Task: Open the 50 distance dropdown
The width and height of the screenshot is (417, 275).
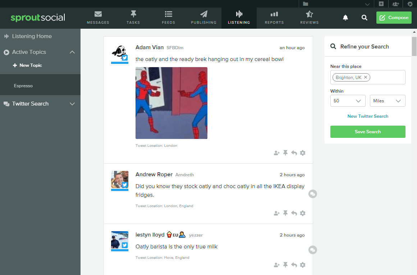Action: (348, 101)
